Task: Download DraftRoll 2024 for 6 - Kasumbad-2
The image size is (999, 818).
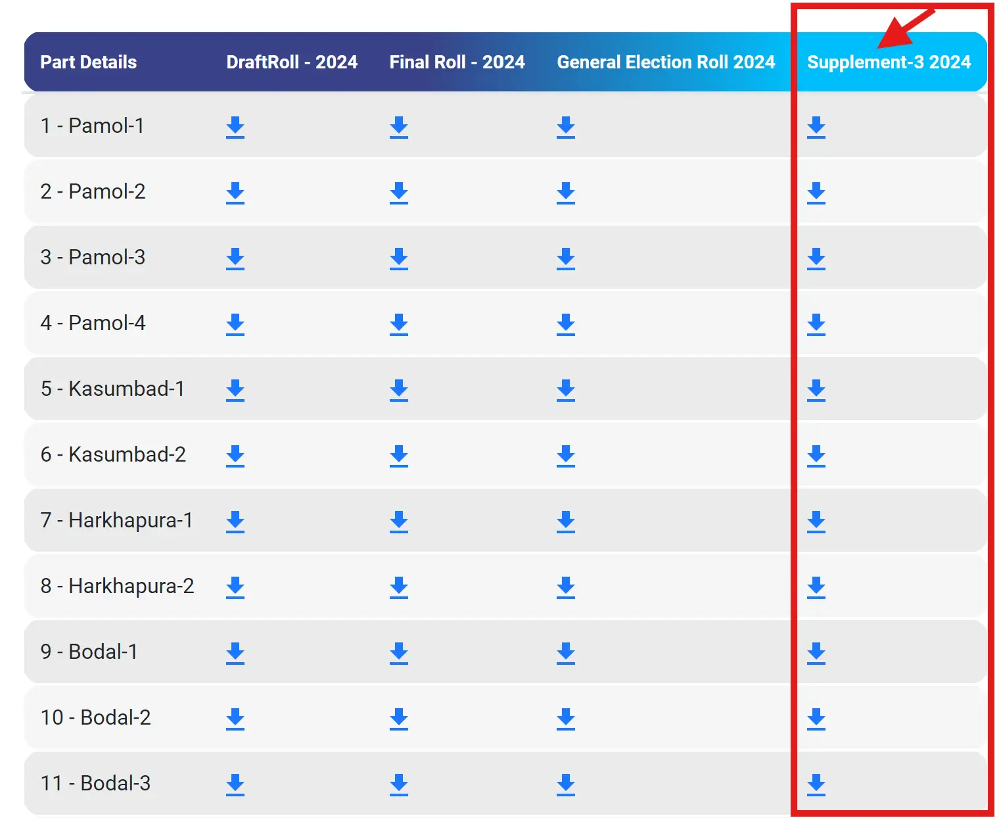Action: tap(235, 456)
